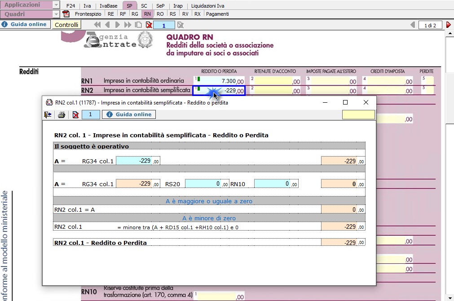This screenshot has height=301, width=454.
Task: Jump to the first page with double-left arrow
Action: point(97,25)
